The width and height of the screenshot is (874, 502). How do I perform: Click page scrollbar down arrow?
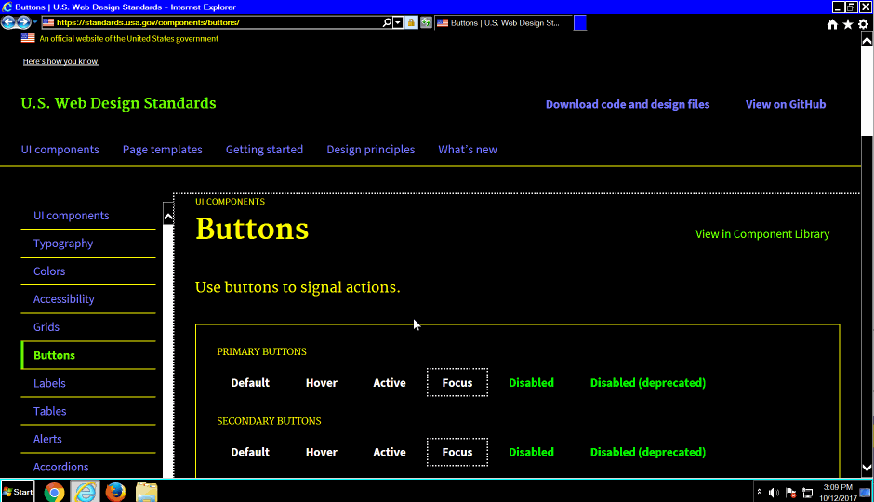[x=867, y=468]
